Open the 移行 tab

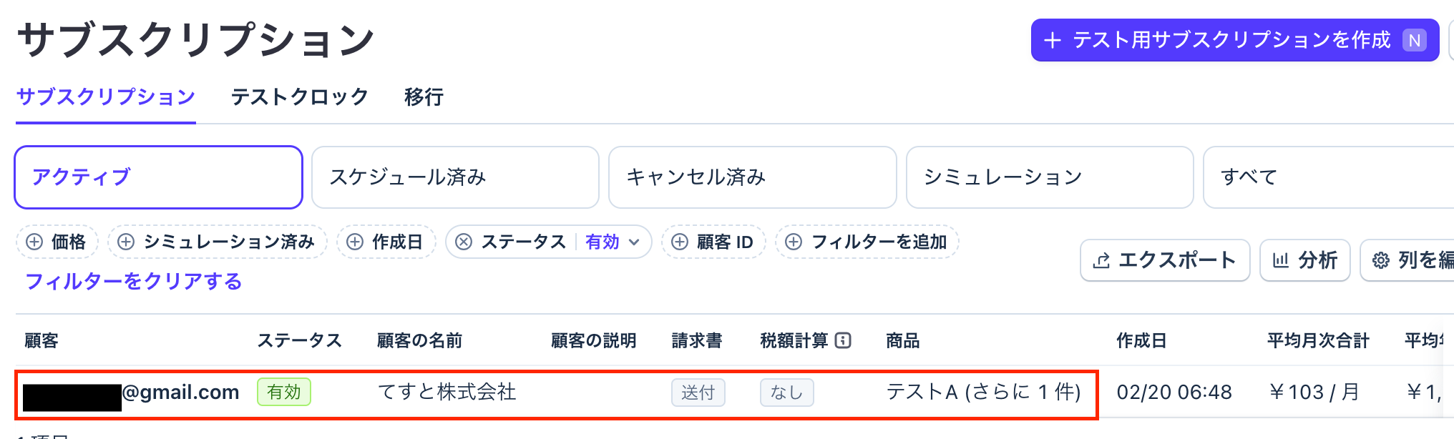coord(424,97)
